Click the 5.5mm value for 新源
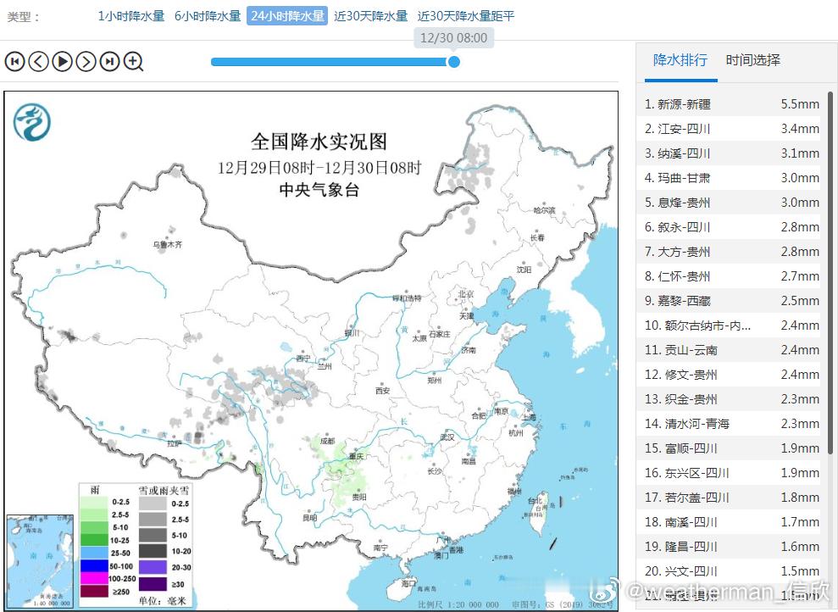The image size is (838, 612). click(x=800, y=104)
